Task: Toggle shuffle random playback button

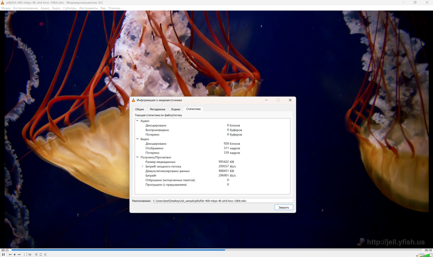Action: (45, 255)
